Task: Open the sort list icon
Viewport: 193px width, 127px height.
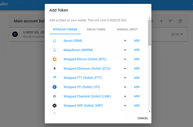Action: point(170,21)
